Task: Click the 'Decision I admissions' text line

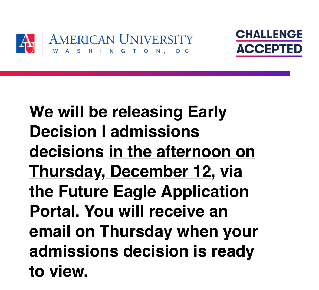Action: tap(114, 132)
